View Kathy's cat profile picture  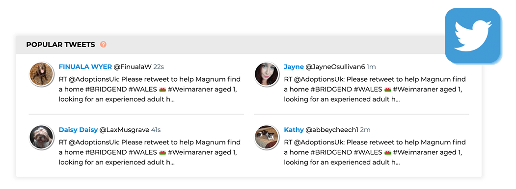pos(267,137)
